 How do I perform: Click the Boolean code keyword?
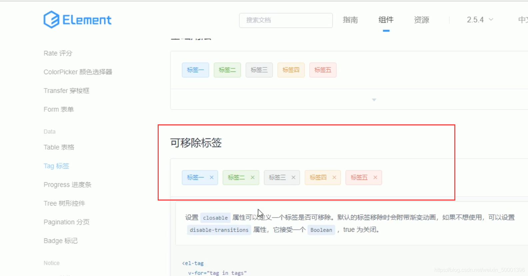point(321,230)
